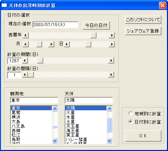Click the 西暦年 slider thumb
Image resolution: width=168 pixels, height=151 pixels.
click(x=93, y=35)
